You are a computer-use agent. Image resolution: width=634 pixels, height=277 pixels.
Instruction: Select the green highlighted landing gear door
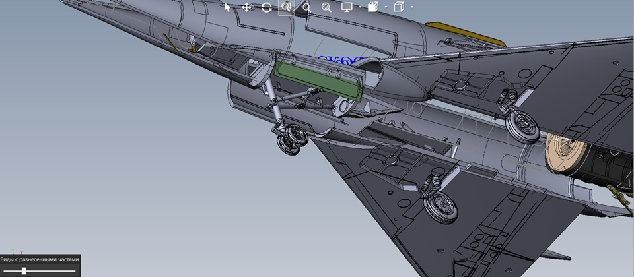click(320, 80)
